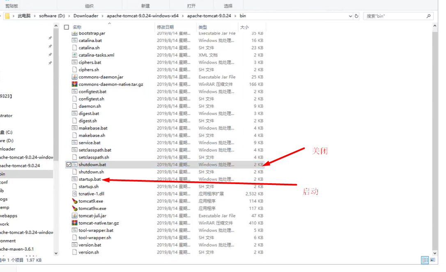The width and height of the screenshot is (446, 272).
Task: Click file list scrollbar up arrow
Action: coord(435,25)
